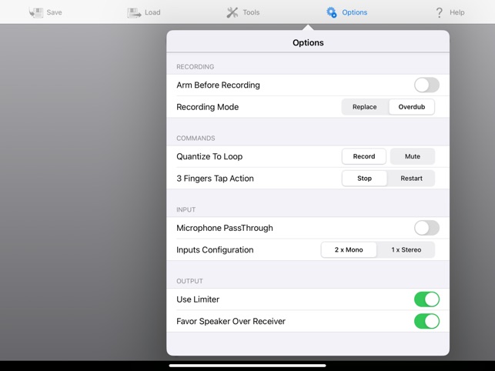Viewport: 495px width, 371px height.
Task: Click the Load icon in the toolbar
Action: [134, 12]
